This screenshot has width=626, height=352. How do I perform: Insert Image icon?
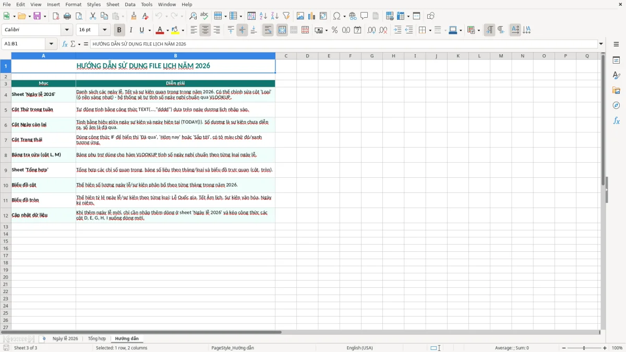300,16
